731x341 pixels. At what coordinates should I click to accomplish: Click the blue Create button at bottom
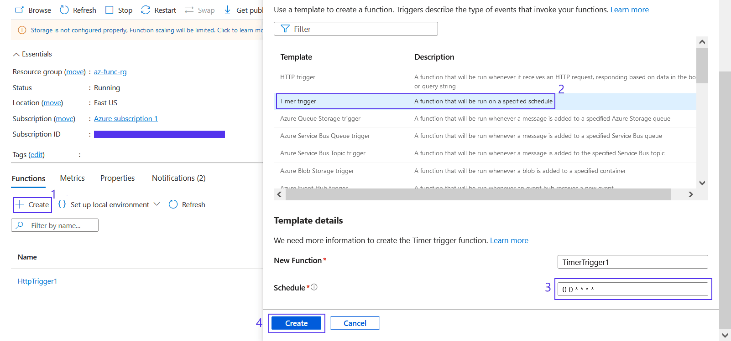[296, 323]
